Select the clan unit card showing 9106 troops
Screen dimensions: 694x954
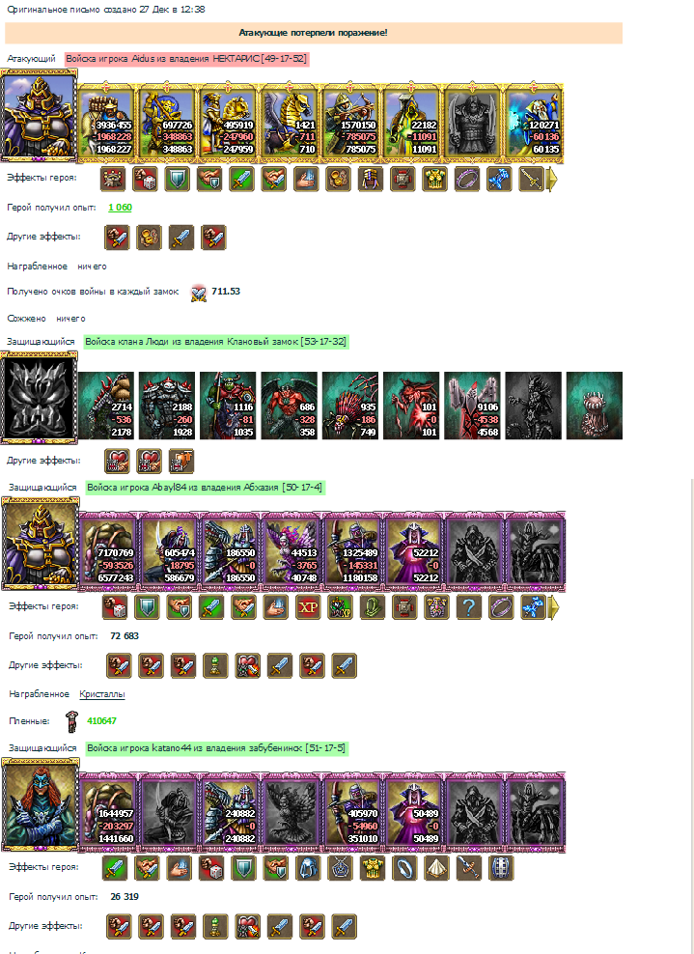click(x=472, y=406)
